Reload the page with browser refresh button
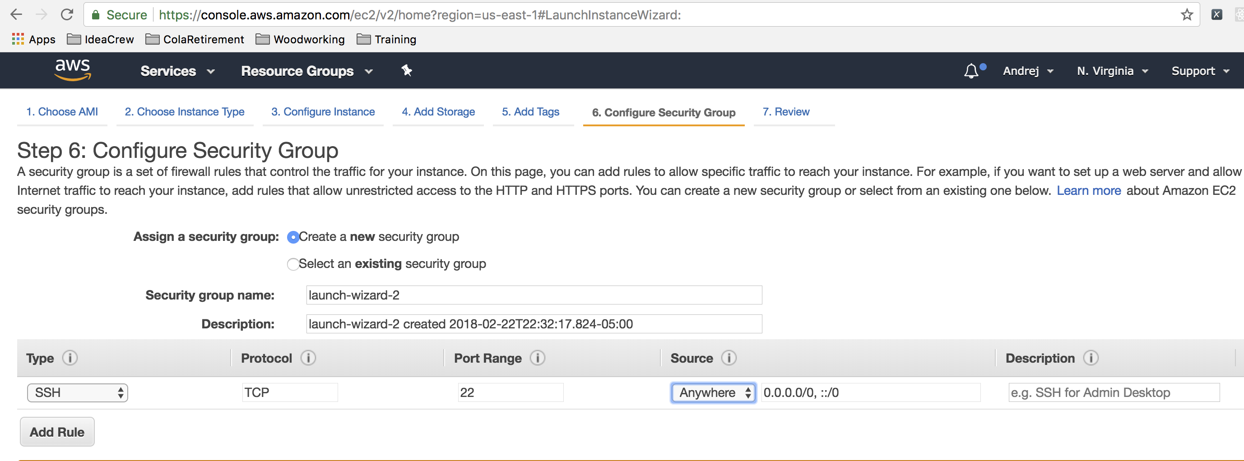The height and width of the screenshot is (461, 1244). [67, 15]
